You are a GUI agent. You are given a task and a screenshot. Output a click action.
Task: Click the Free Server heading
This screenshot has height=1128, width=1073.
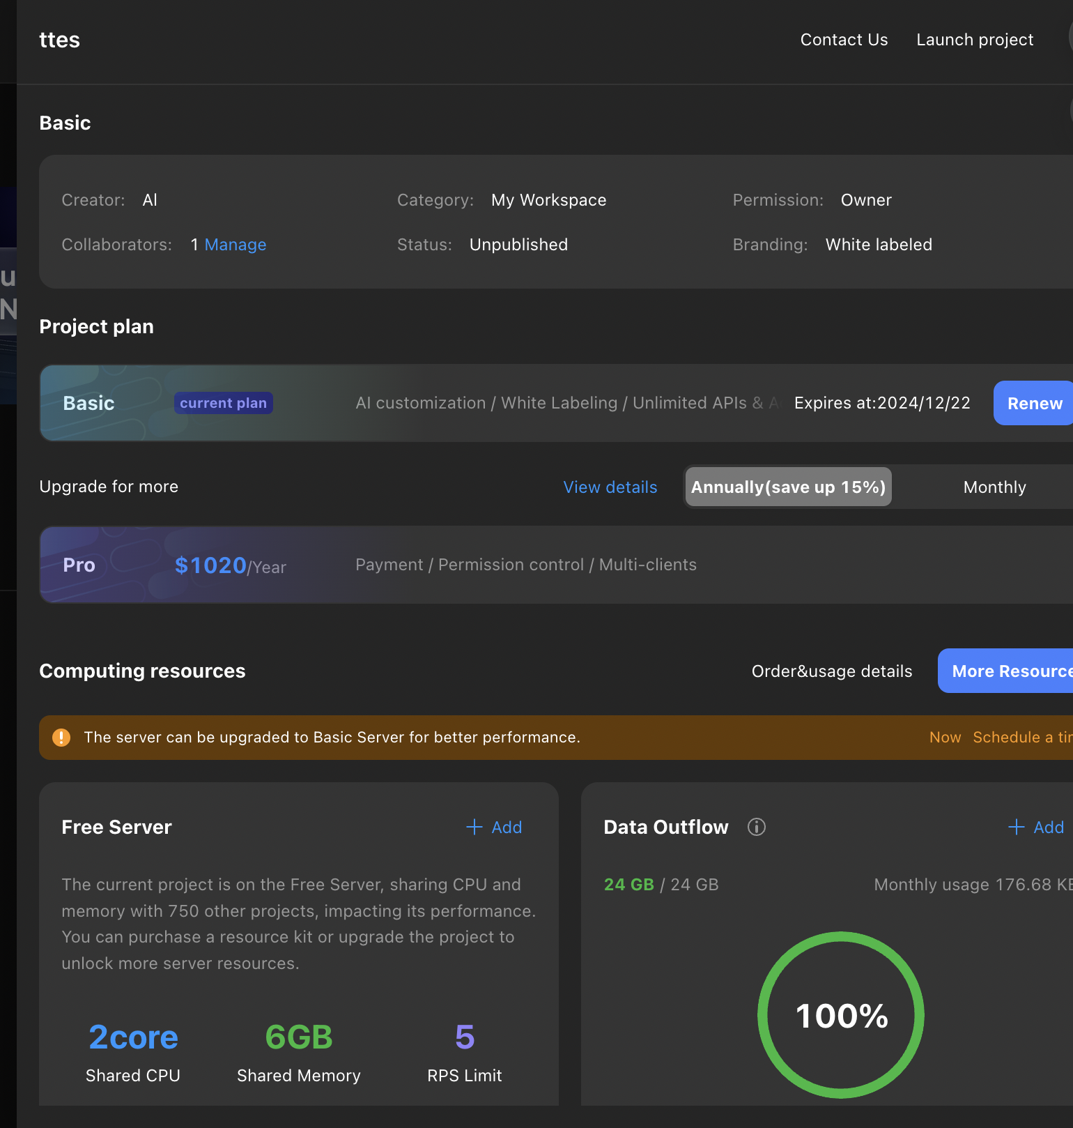coord(116,827)
